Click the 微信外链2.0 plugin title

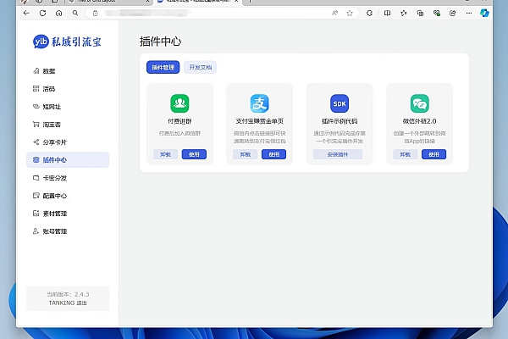(420, 121)
